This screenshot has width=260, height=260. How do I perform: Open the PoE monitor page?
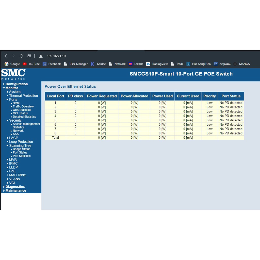point(12,171)
